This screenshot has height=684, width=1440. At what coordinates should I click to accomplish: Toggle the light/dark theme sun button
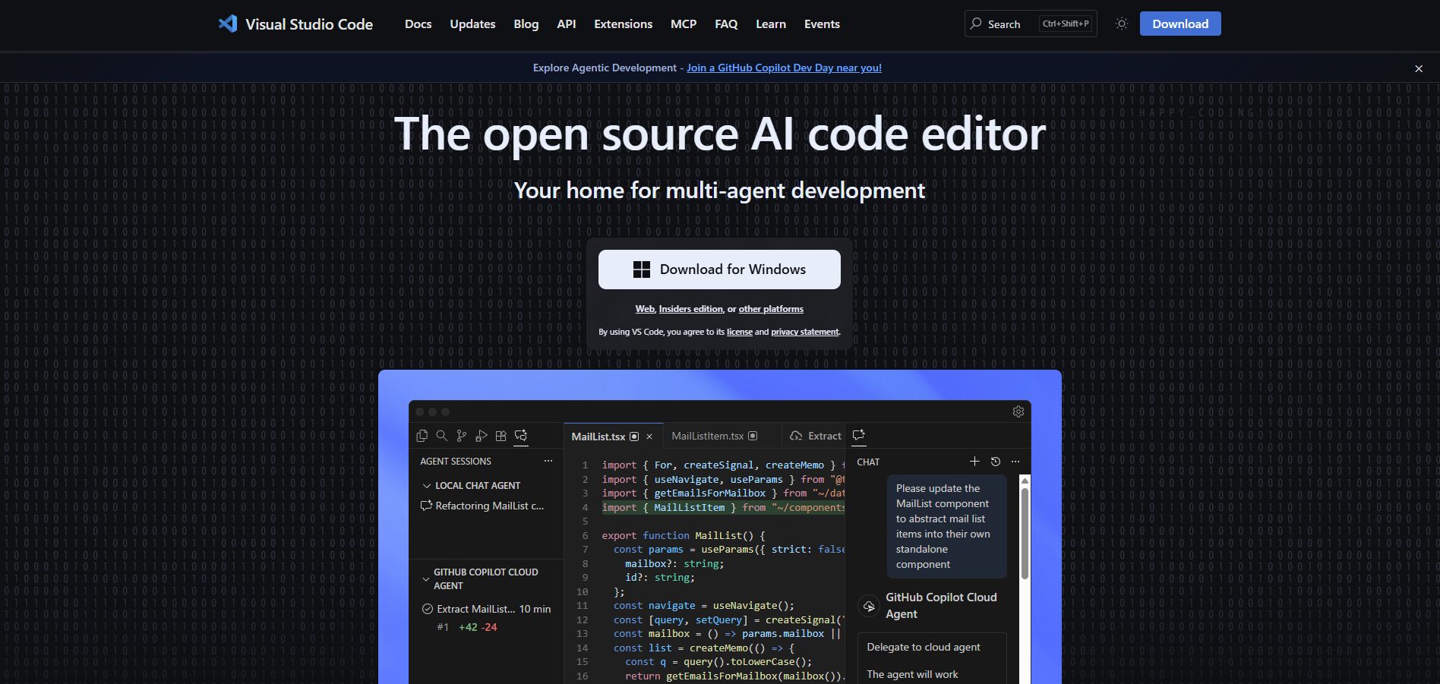click(x=1121, y=24)
